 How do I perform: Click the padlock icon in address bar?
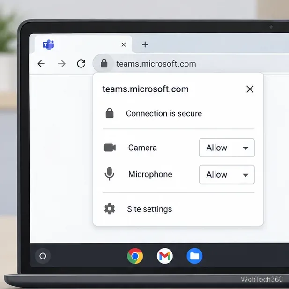coord(104,63)
